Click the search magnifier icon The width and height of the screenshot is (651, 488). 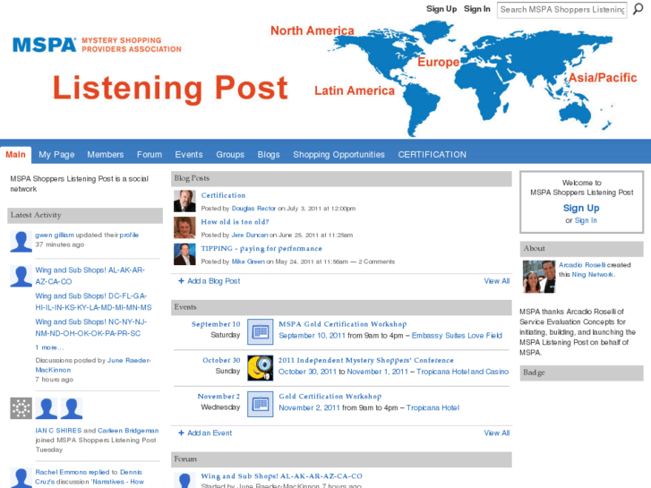638,9
